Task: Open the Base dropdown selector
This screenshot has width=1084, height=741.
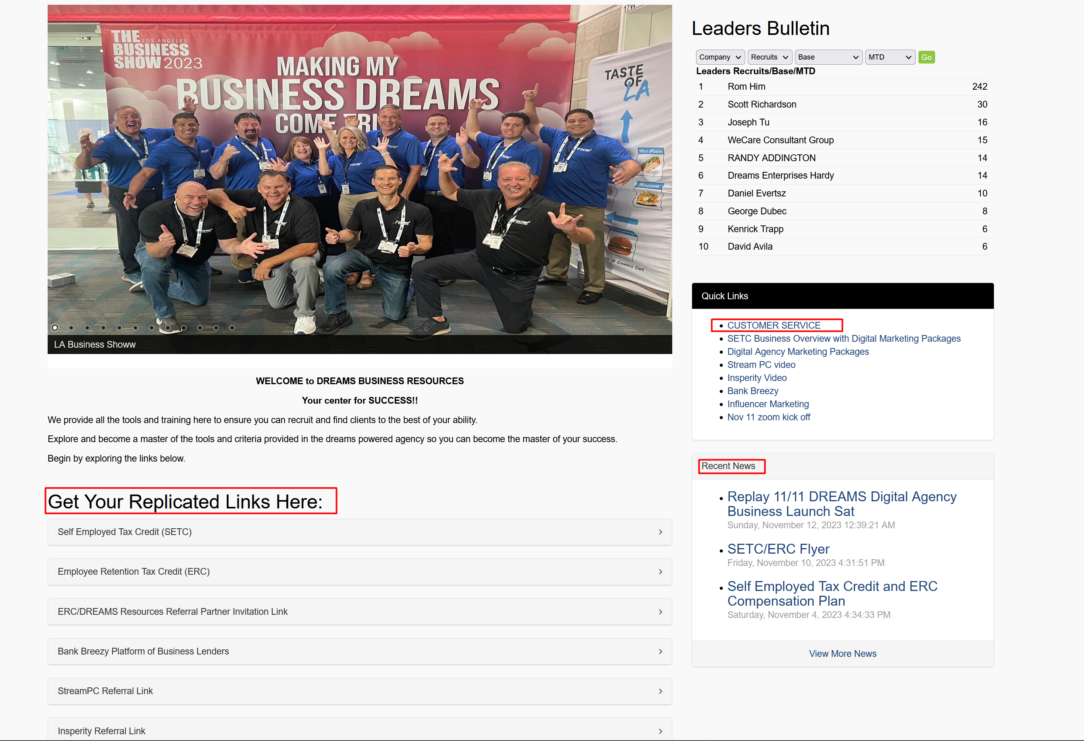Action: [x=827, y=57]
